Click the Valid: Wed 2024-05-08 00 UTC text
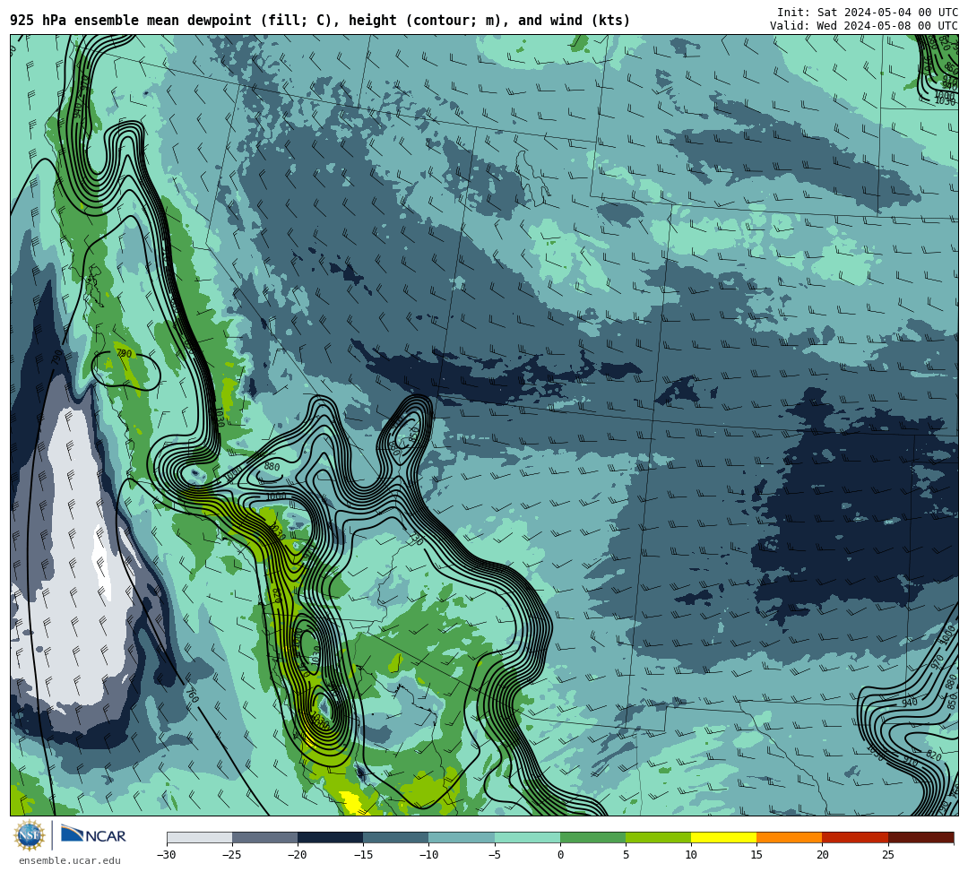968x872 pixels. coord(864,25)
